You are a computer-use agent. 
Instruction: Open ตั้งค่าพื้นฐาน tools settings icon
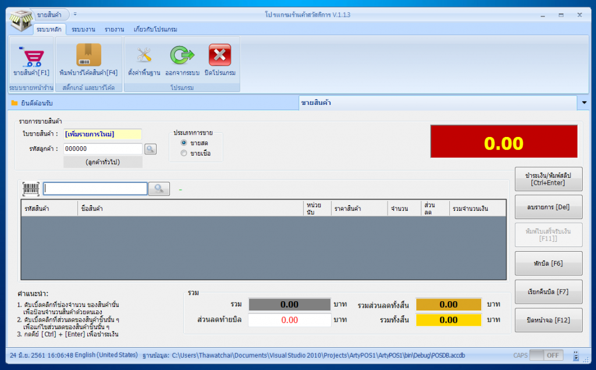(x=144, y=56)
